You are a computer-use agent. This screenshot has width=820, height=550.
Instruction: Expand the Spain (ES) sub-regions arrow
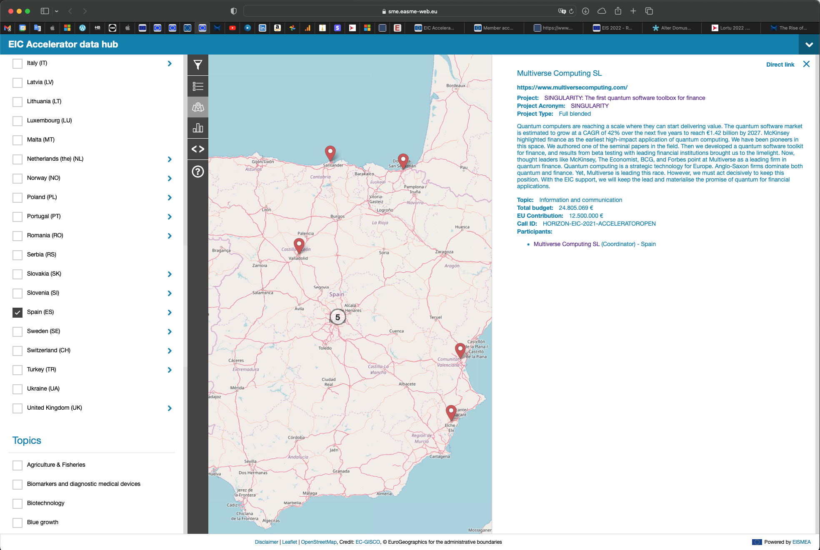click(170, 312)
